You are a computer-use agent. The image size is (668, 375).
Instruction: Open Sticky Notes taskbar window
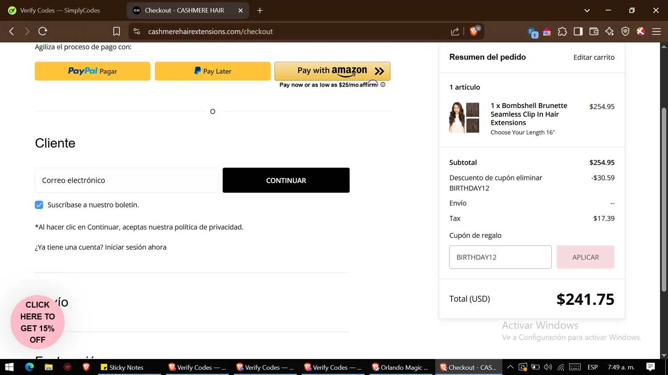tap(129, 367)
